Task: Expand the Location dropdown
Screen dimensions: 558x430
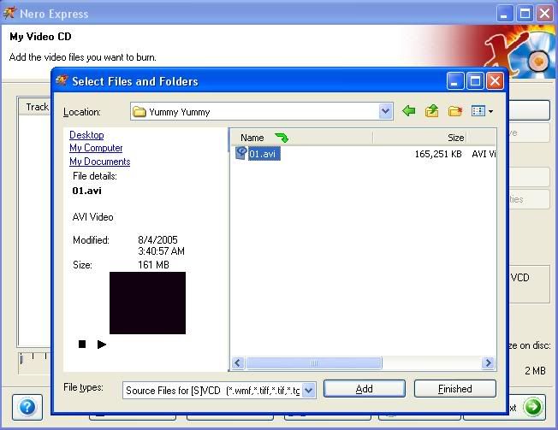Action: coord(385,112)
